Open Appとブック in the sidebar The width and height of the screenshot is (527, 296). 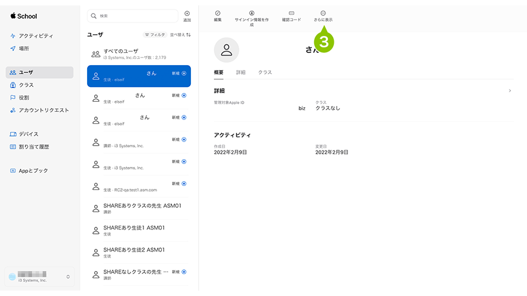tap(29, 170)
